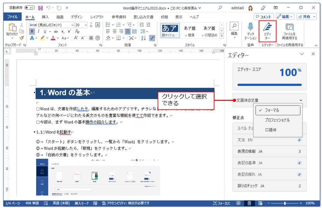Screen dimensions: 322x208
Task: Click アクセシビリティ status bar message
Action: [125, 203]
